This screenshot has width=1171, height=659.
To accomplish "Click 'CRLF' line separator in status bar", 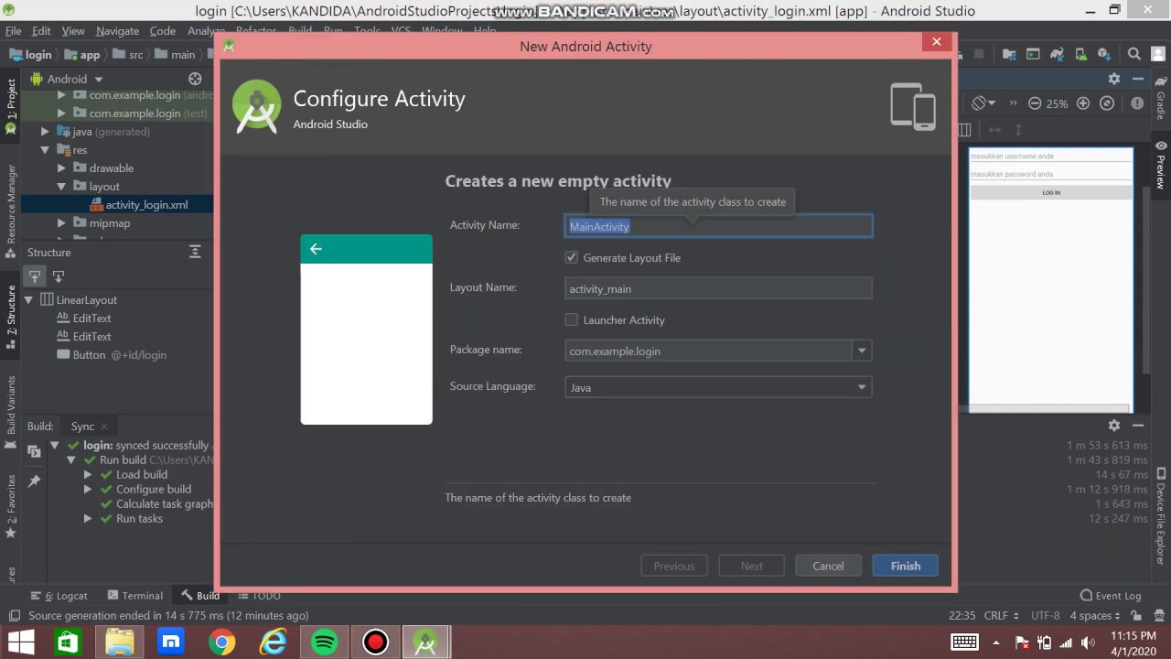I will (x=1002, y=616).
